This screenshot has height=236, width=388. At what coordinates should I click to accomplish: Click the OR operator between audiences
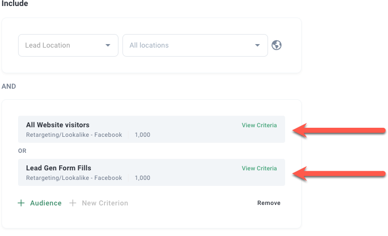pos(22,150)
